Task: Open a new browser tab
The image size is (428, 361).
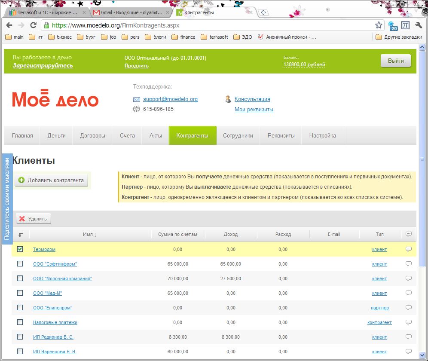Action: [x=263, y=12]
